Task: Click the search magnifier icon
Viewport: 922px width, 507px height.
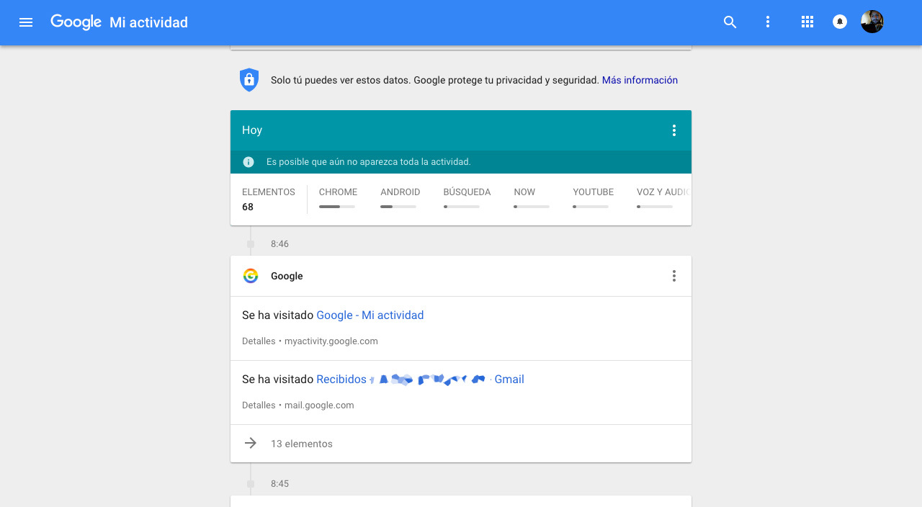Action: (730, 22)
